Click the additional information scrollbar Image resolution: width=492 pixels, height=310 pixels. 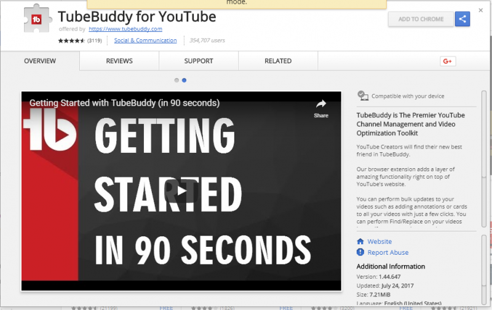484,269
